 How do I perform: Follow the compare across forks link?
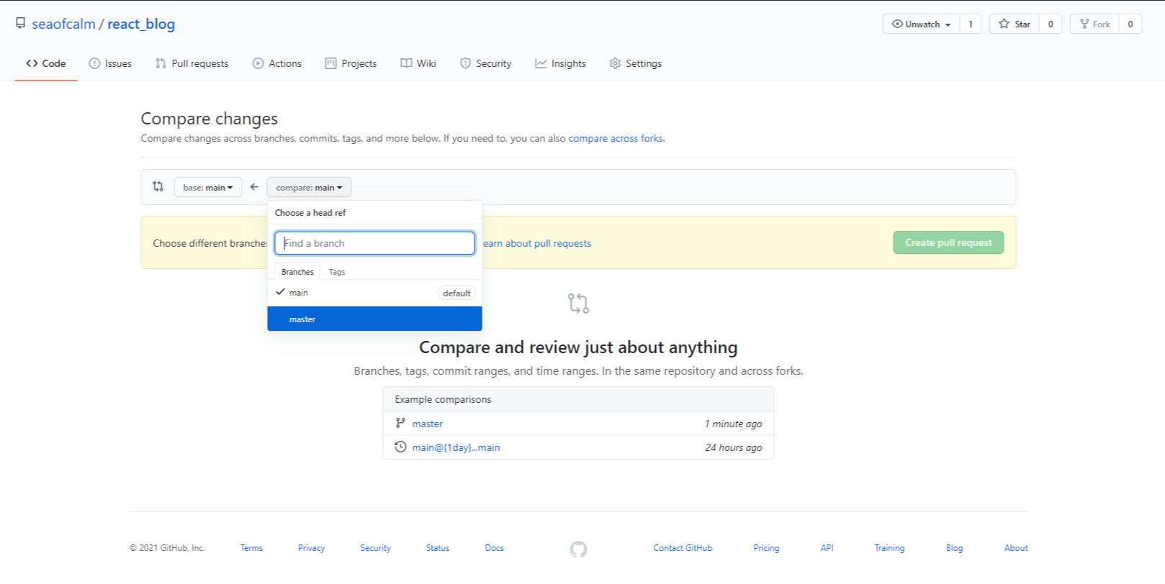tap(616, 138)
